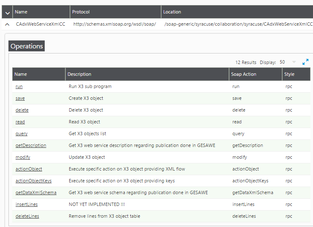Screen dimensions: 313x227
Task: Open the Display count dropdown arrow
Action: coord(294,62)
